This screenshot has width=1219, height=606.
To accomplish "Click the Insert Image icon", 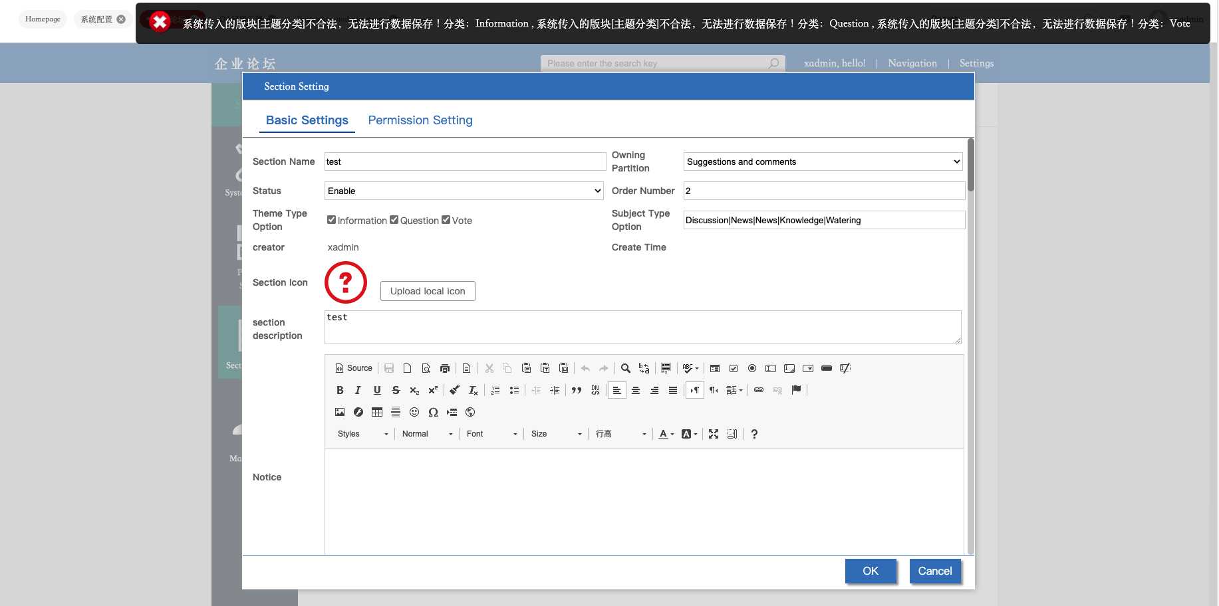I will pyautogui.click(x=340, y=412).
